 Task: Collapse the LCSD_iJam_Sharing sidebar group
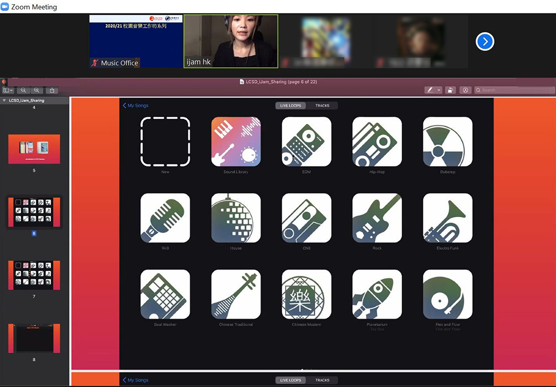(x=4, y=100)
